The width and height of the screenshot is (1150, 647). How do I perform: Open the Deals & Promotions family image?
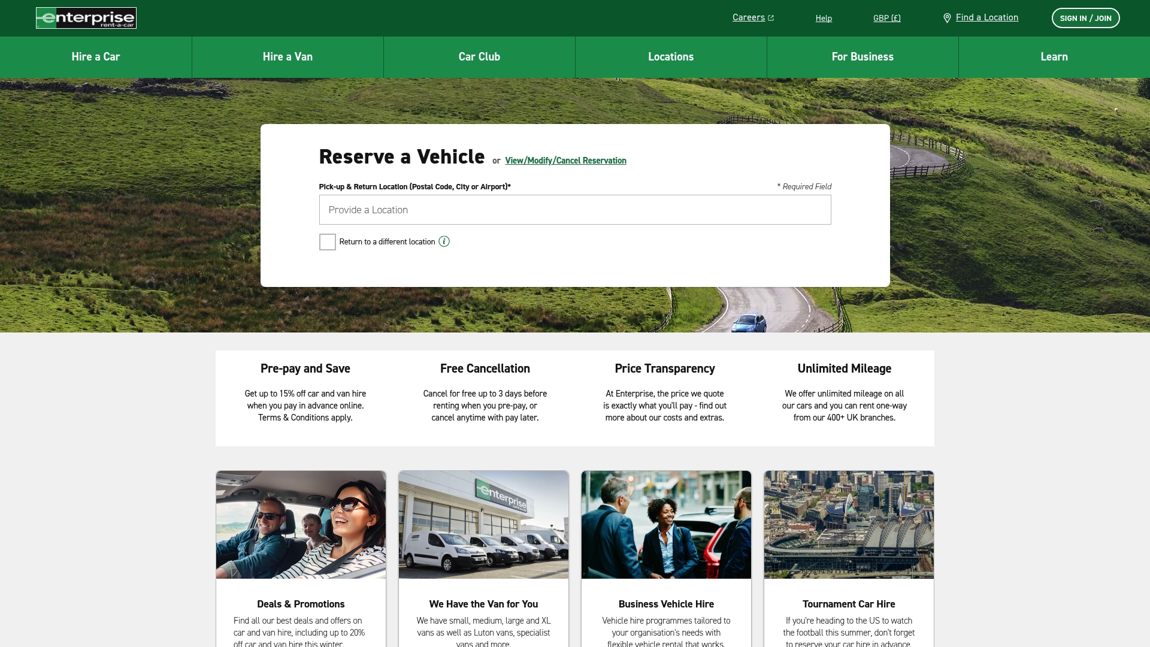301,524
